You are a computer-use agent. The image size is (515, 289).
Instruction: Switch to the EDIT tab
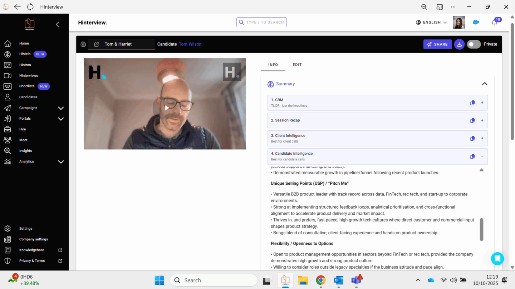coord(297,65)
